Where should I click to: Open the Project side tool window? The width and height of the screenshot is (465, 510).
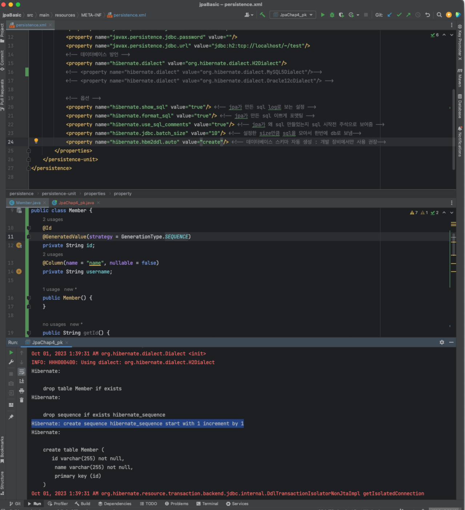click(3, 34)
